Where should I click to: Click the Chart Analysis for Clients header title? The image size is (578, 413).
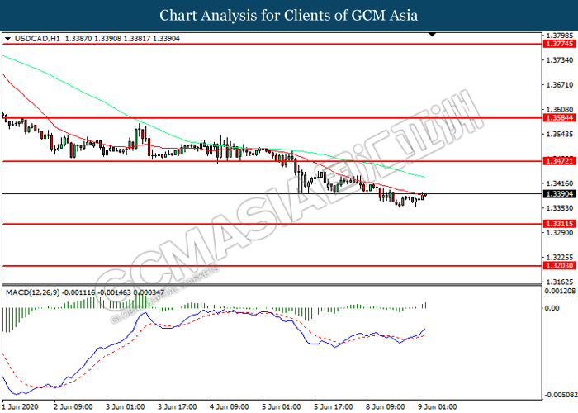point(289,15)
